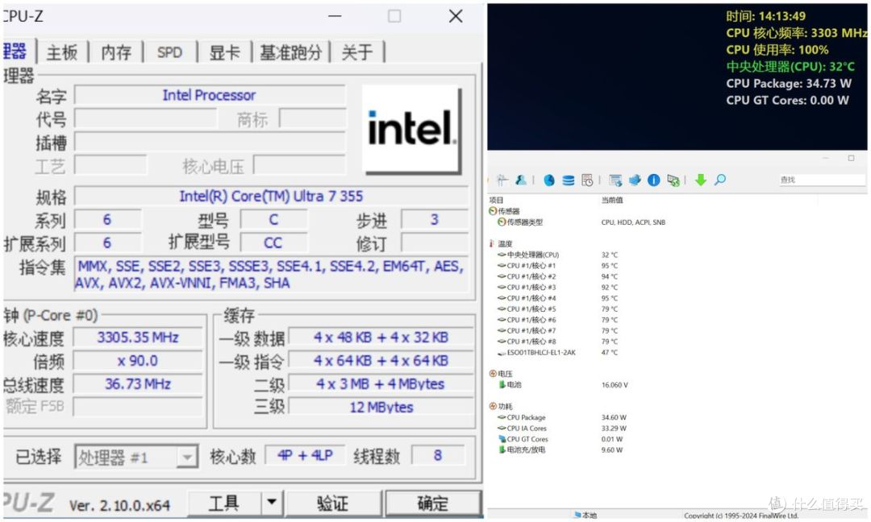
Task: Click the report with clock toolbar icon
Action: (x=587, y=180)
